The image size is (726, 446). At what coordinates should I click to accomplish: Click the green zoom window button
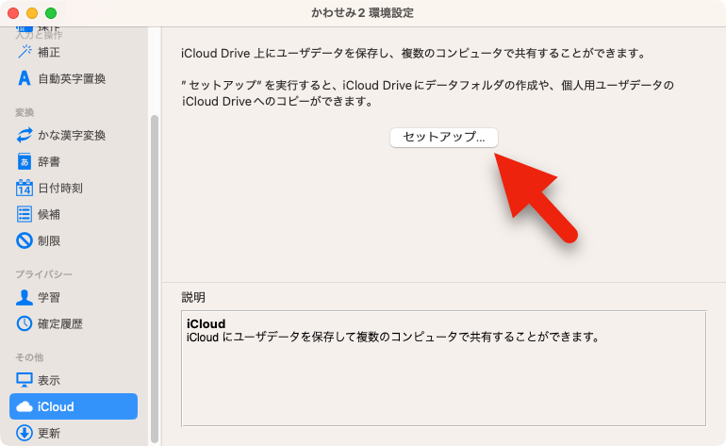click(51, 13)
